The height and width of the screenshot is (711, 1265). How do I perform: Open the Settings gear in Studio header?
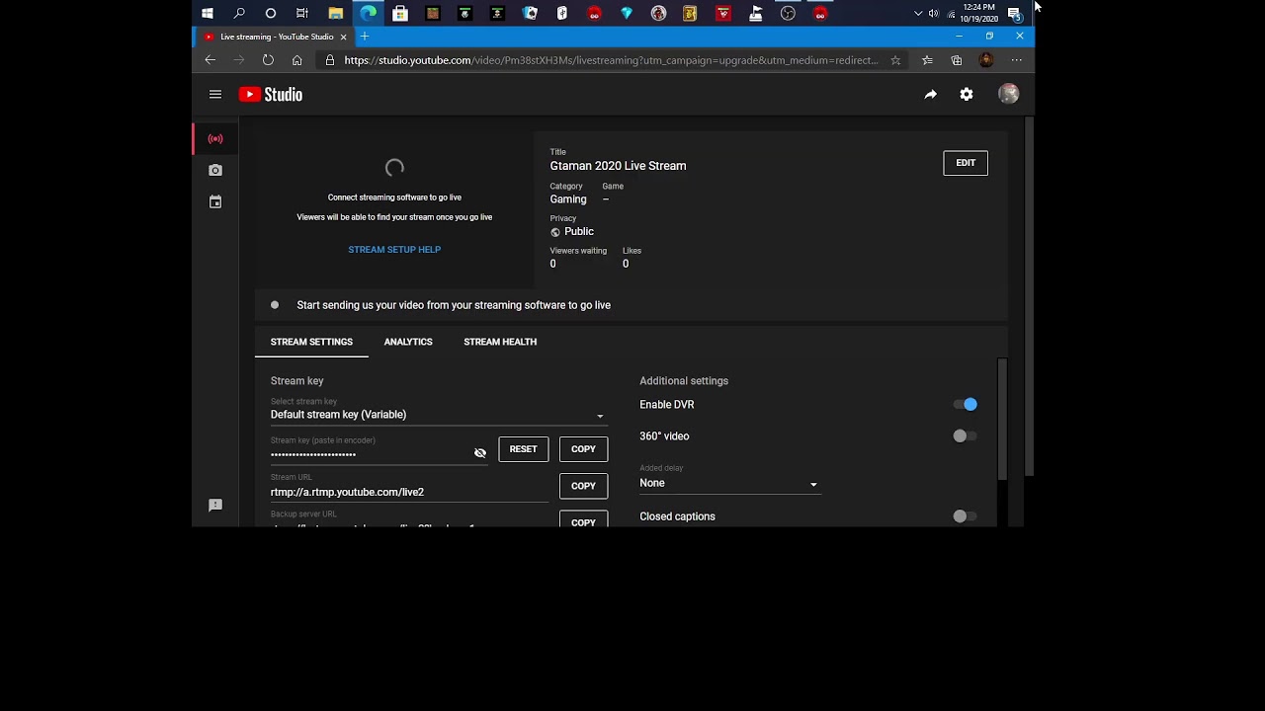click(967, 95)
